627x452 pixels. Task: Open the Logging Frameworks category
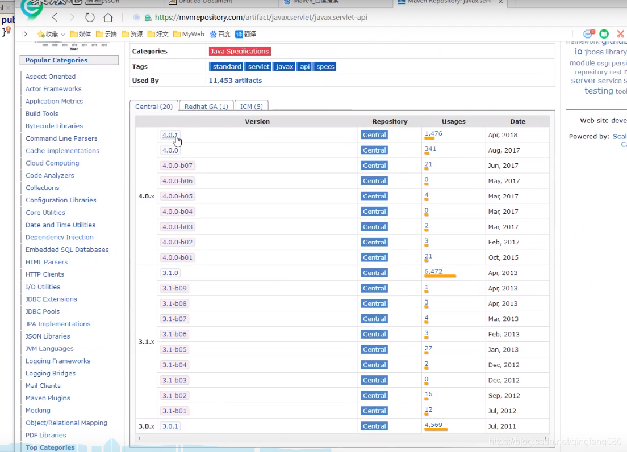pyautogui.click(x=57, y=361)
